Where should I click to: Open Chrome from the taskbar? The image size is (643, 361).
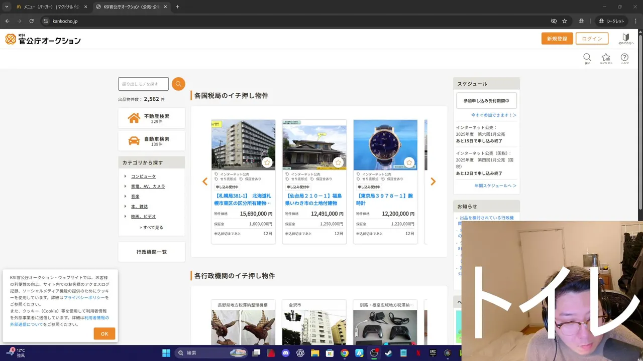(344, 353)
